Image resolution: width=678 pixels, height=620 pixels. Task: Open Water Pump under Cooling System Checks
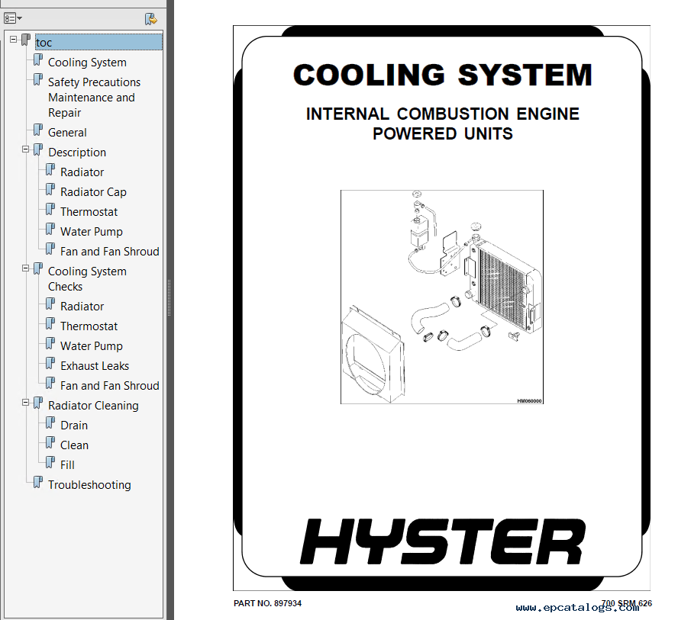[91, 346]
